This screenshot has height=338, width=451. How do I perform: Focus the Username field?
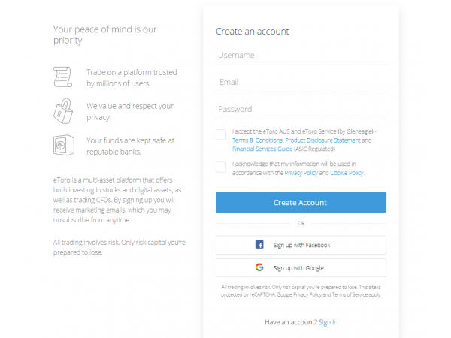click(301, 55)
